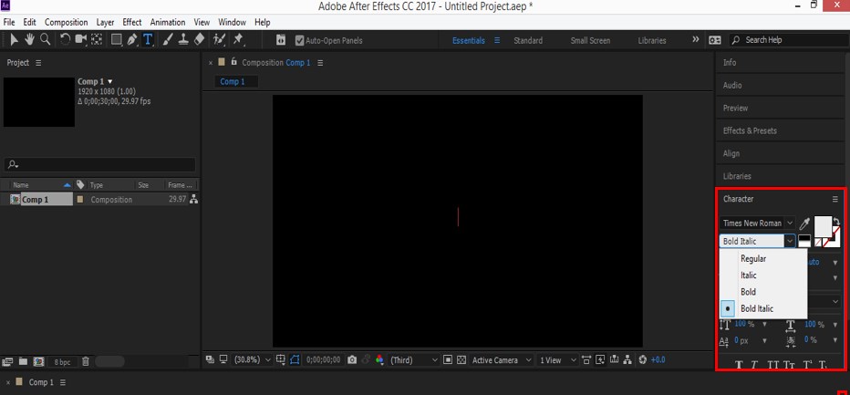Image resolution: width=850 pixels, height=395 pixels.
Task: Select the Horizontal Type tool
Action: coord(148,39)
